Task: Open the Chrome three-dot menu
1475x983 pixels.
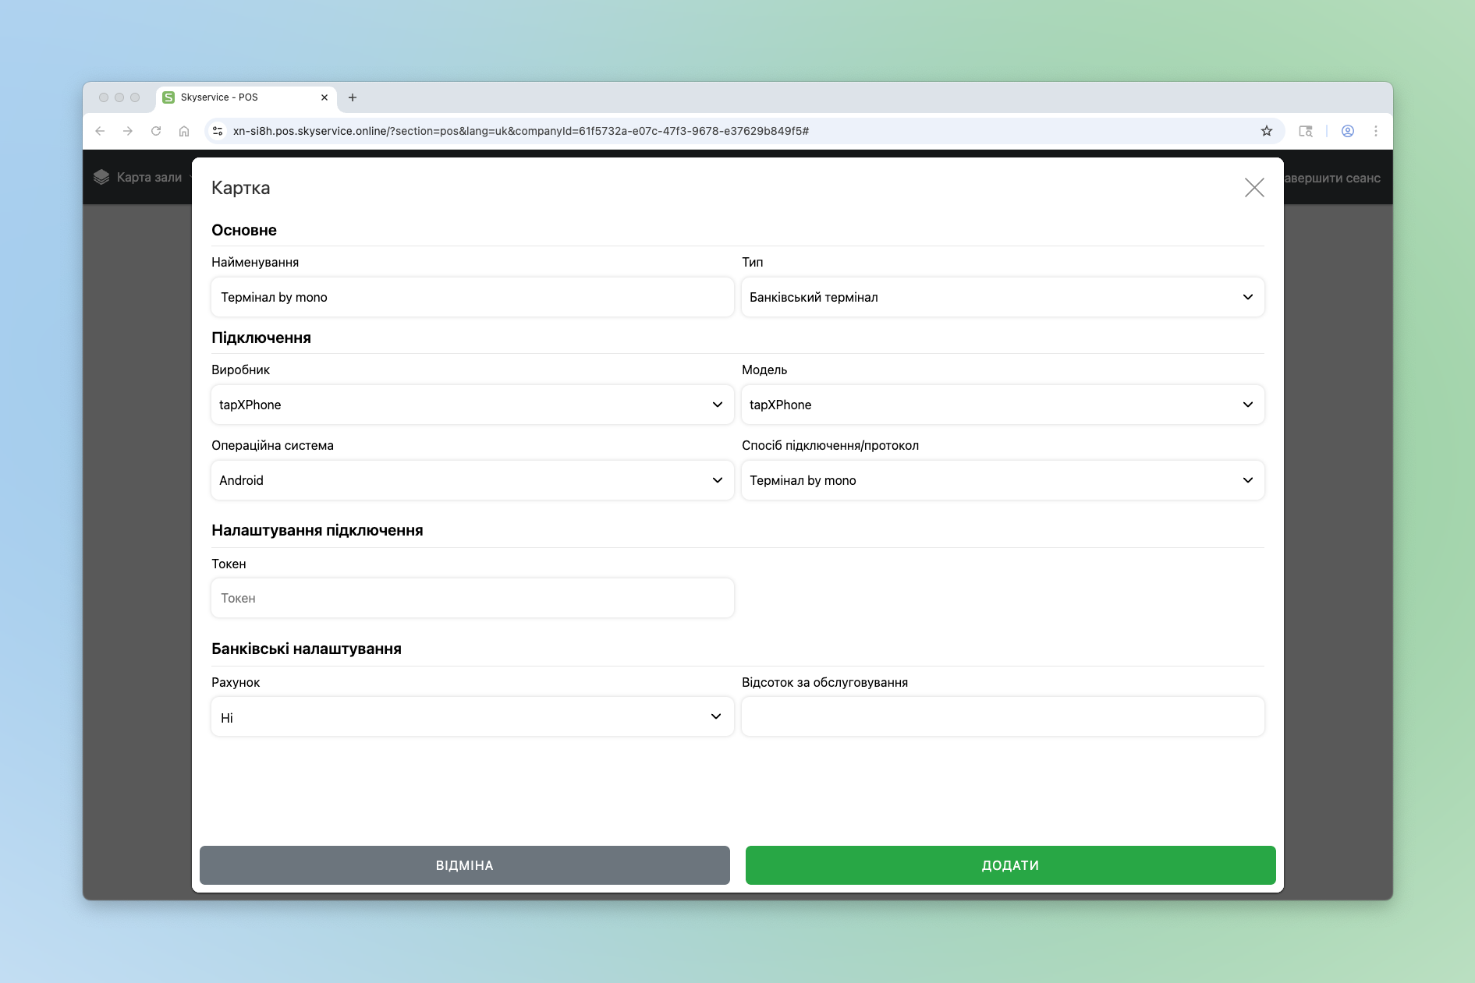Action: (x=1375, y=131)
